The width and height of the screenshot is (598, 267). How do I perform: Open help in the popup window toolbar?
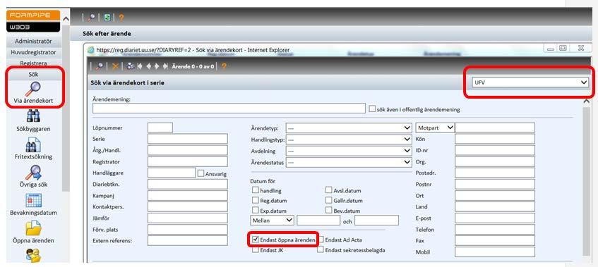224,66
